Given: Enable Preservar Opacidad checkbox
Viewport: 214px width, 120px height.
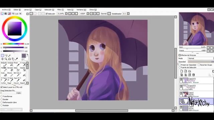Looking at the screenshot, I should coord(180,65).
